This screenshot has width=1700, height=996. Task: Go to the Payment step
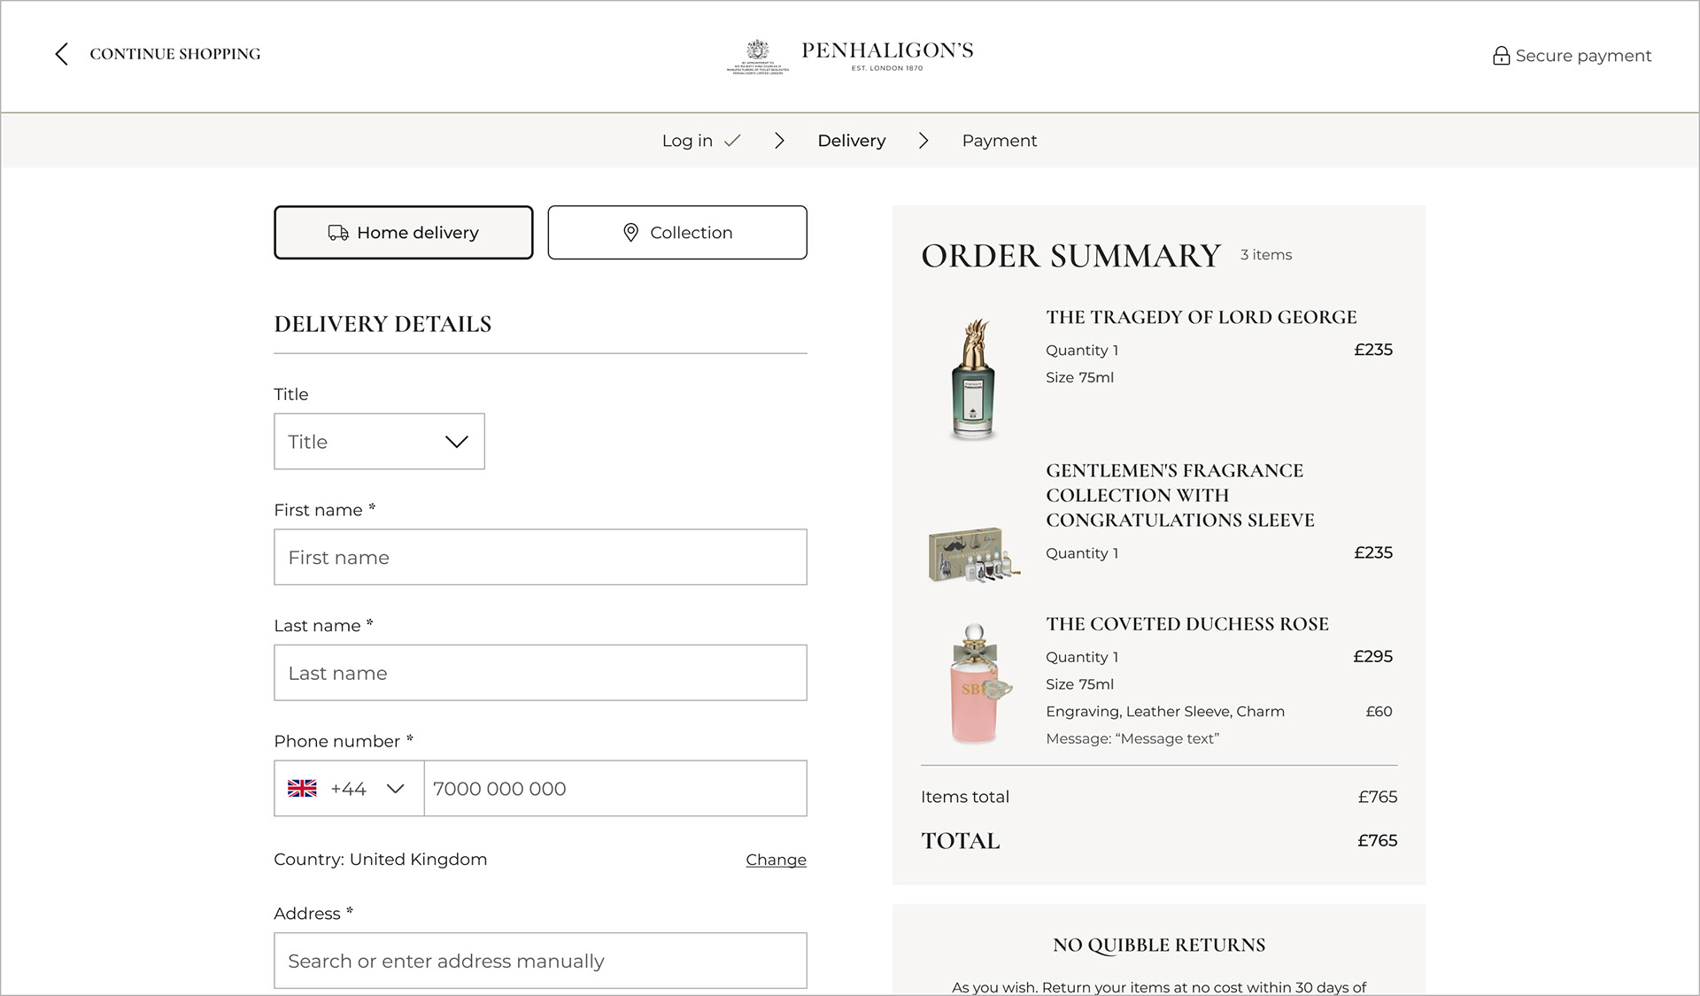pos(999,141)
